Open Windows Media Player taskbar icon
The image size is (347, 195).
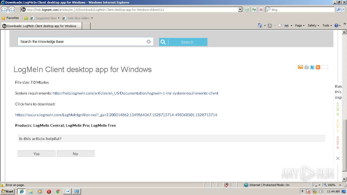pyautogui.click(x=40, y=191)
